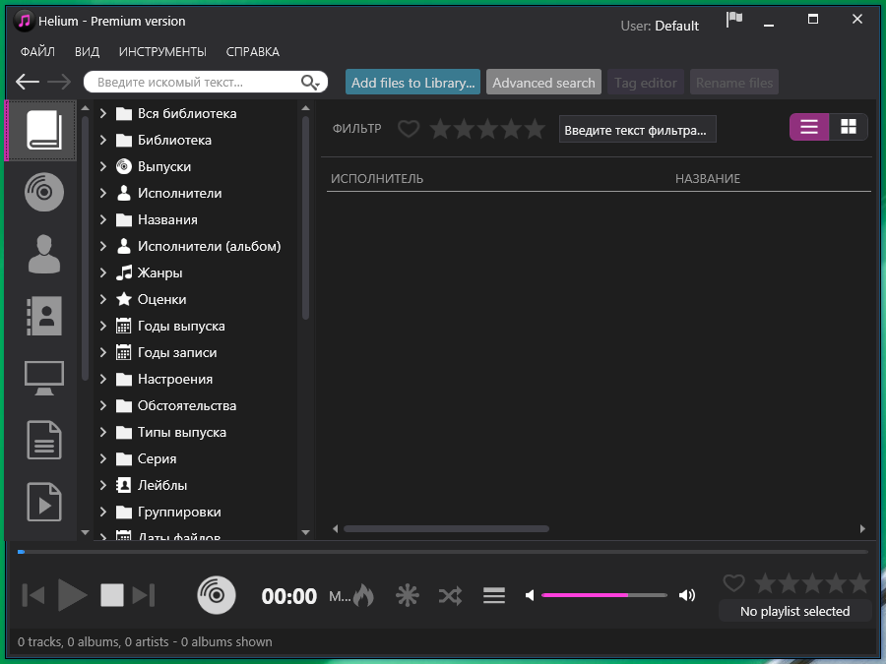Click the filter text input field

[637, 128]
